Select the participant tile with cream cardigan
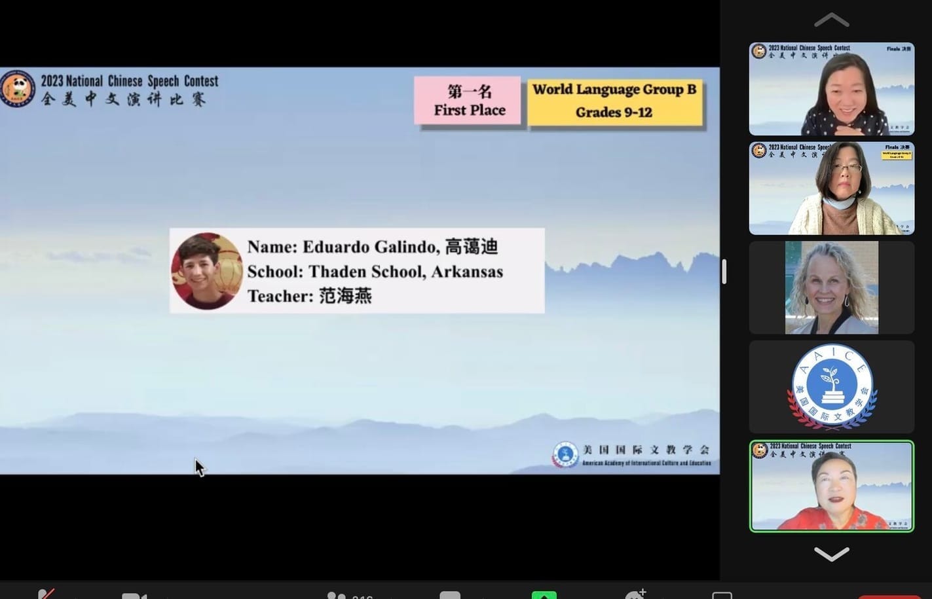The image size is (932, 599). (831, 189)
